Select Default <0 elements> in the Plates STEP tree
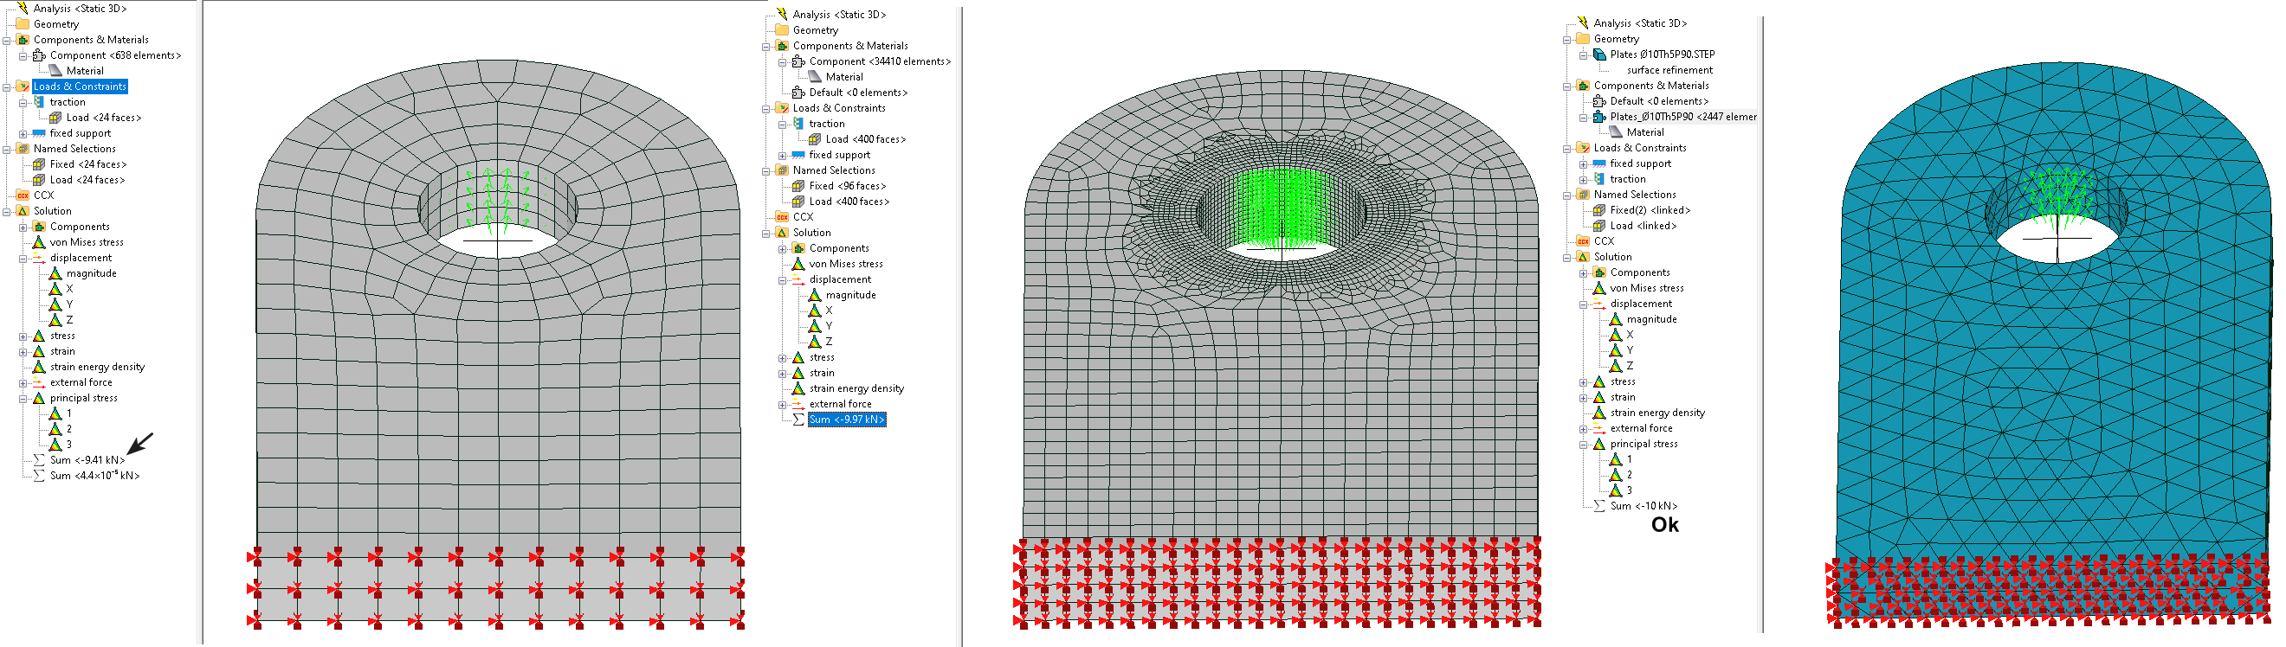This screenshot has width=2286, height=647. tap(1658, 101)
